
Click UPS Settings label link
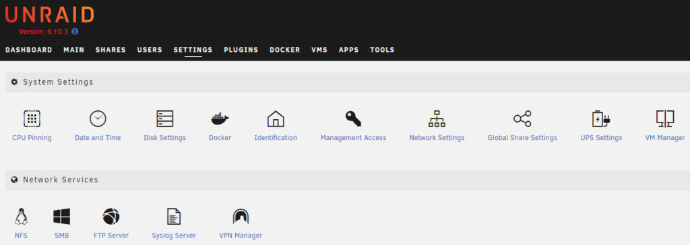coord(601,138)
